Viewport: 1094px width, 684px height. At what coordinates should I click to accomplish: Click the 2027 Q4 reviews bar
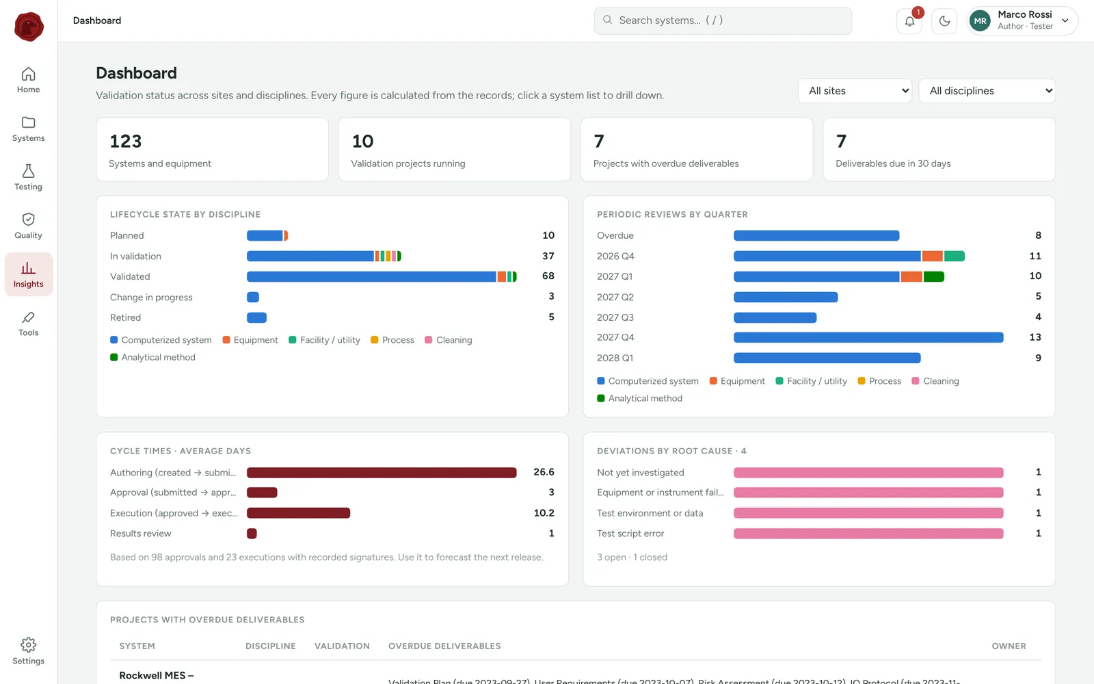[x=868, y=337]
